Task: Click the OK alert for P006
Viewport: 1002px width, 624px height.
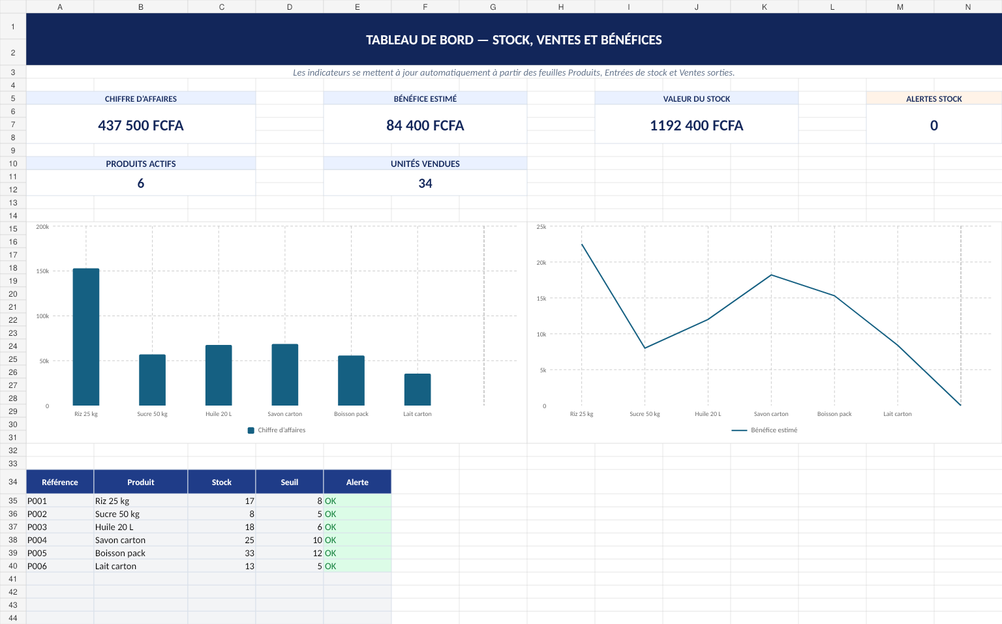Action: pos(357,566)
